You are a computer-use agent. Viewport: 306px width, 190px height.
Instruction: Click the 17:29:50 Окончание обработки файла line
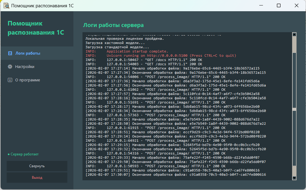tap(176, 162)
